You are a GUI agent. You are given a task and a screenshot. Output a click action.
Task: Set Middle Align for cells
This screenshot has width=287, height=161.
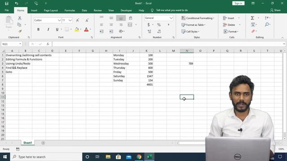coord(111,18)
